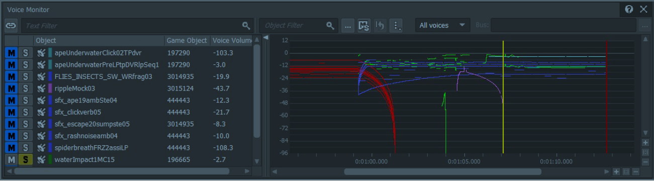The image size is (654, 181).
Task: Click the undo arrow toolbar icon
Action: tap(380, 25)
